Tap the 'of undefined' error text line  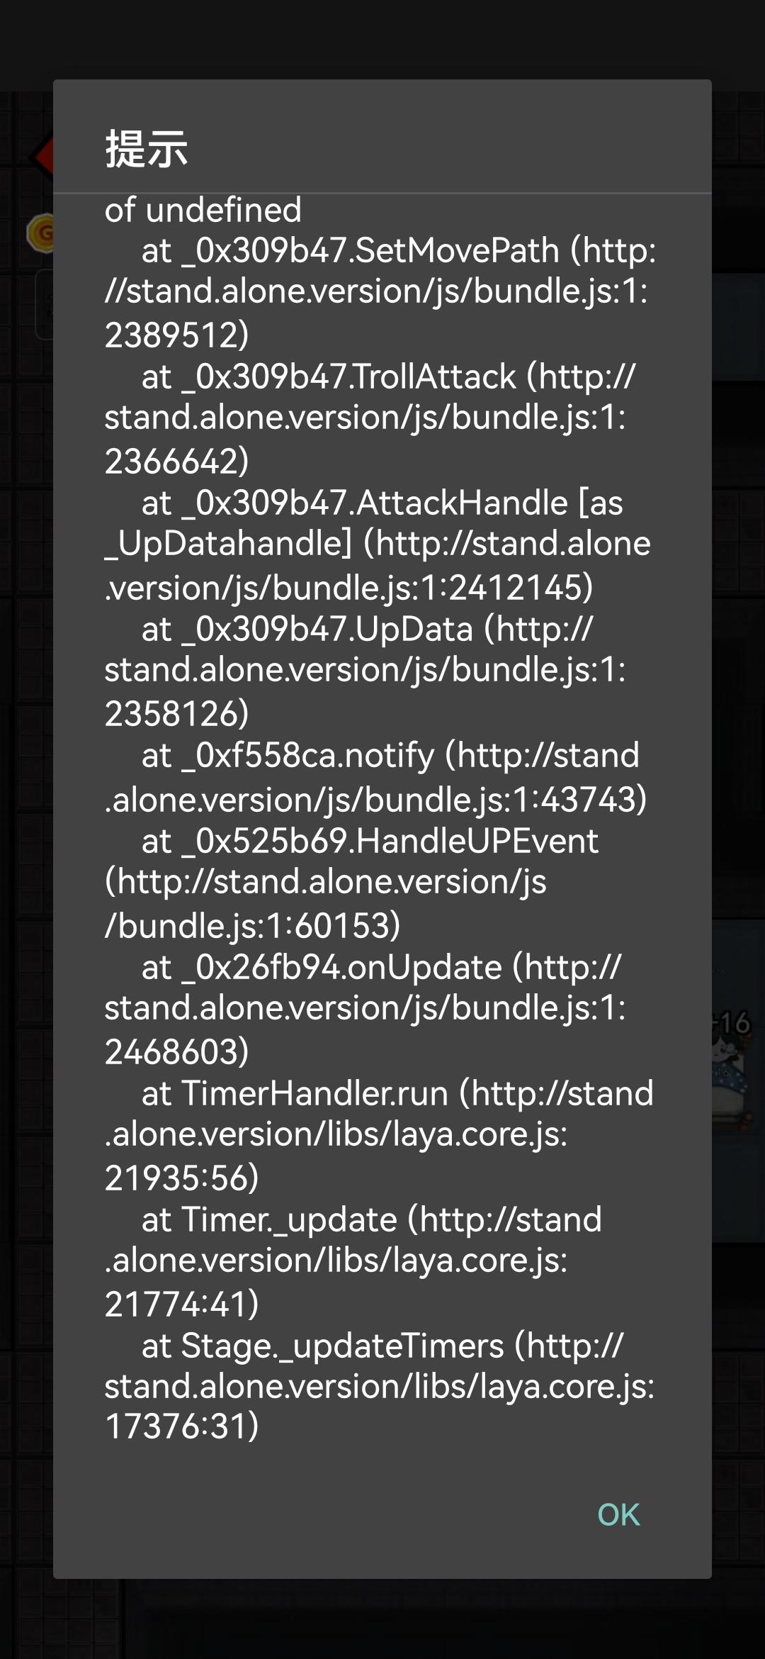coord(203,210)
